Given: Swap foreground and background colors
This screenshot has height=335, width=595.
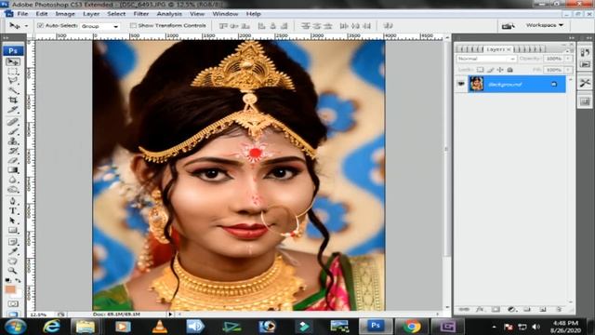Looking at the screenshot, I should 18,280.
